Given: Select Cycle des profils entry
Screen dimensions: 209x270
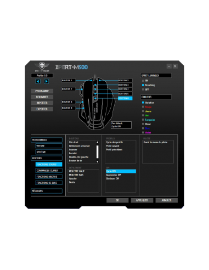Looking at the screenshot, I should pos(115,142).
